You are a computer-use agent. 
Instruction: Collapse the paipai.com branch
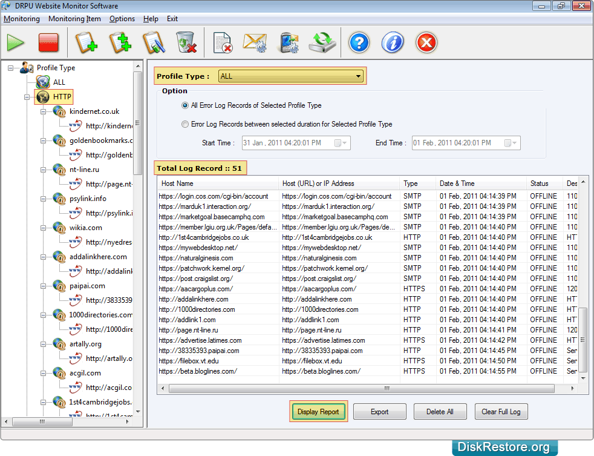click(x=43, y=286)
